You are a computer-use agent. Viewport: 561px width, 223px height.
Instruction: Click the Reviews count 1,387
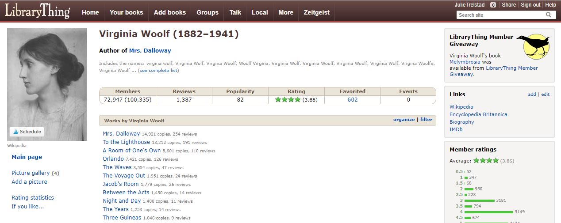[x=184, y=100]
